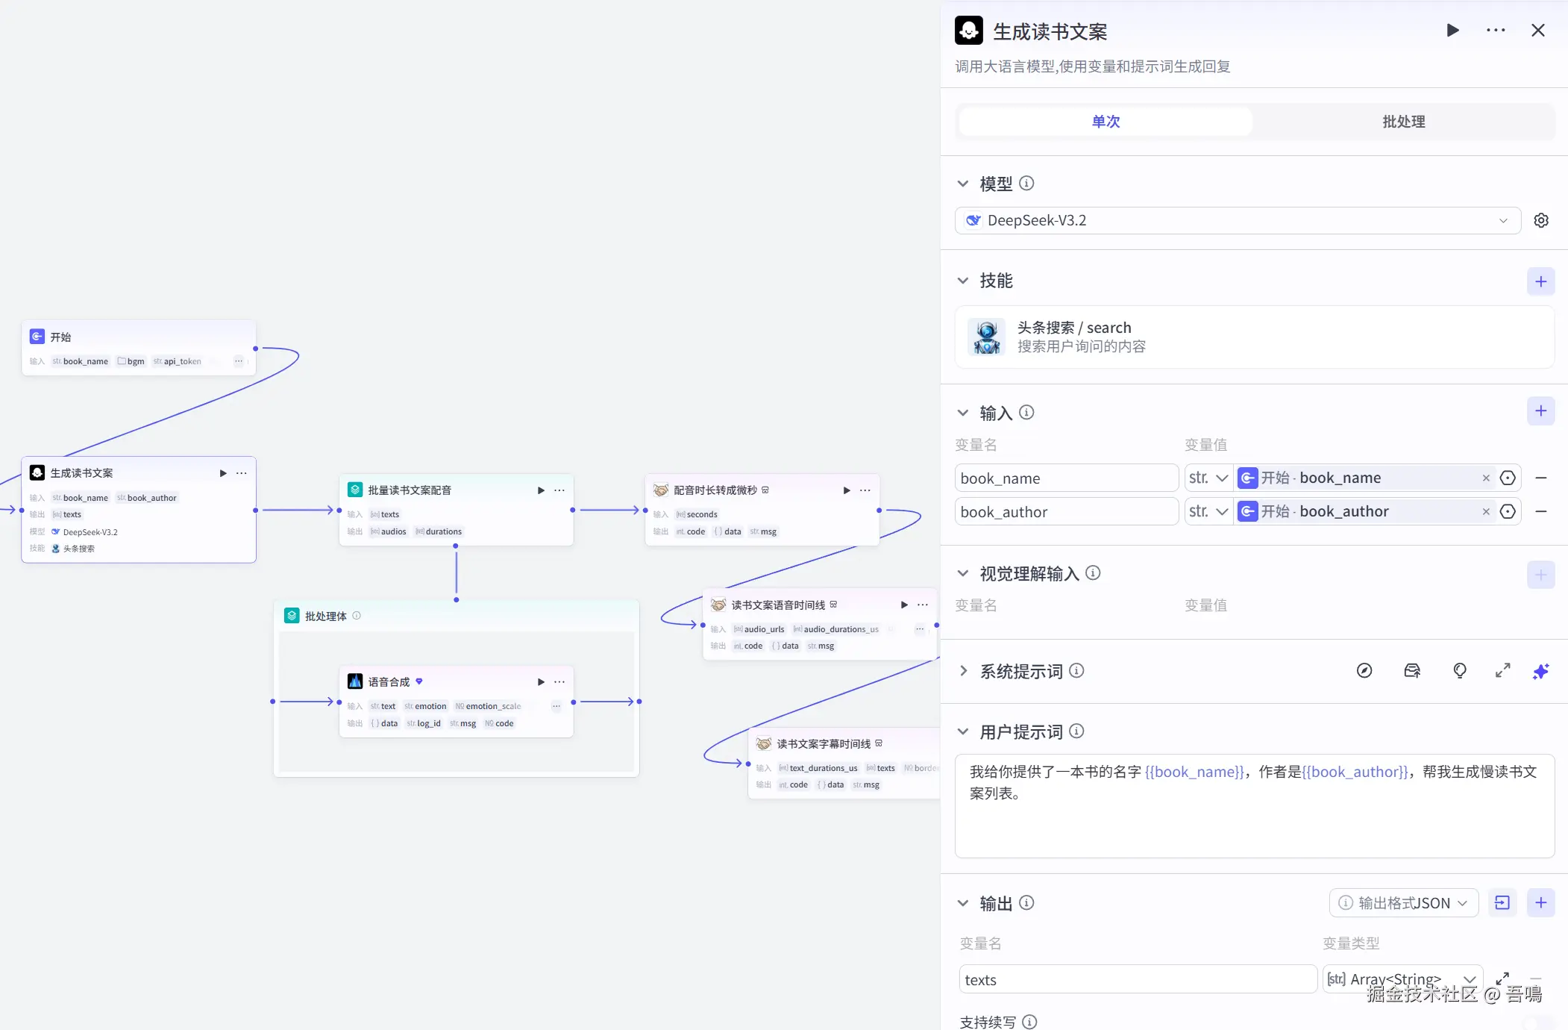This screenshot has width=1568, height=1030.
Task: Run the 语音合成 node
Action: pos(541,682)
